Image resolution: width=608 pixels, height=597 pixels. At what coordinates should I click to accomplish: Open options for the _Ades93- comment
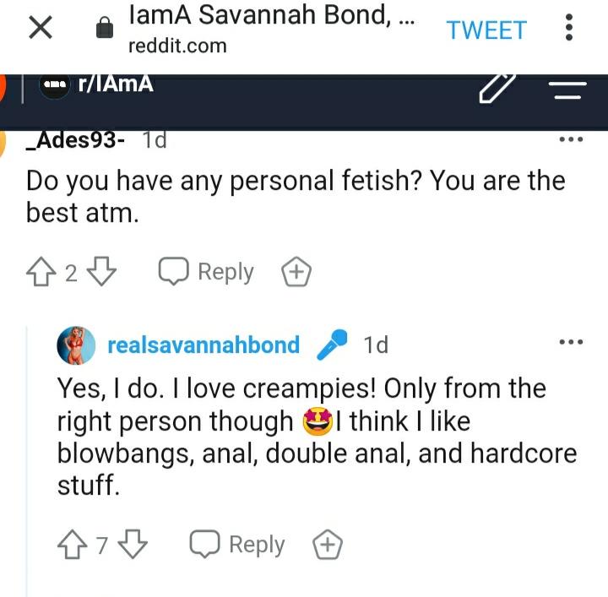tap(572, 139)
